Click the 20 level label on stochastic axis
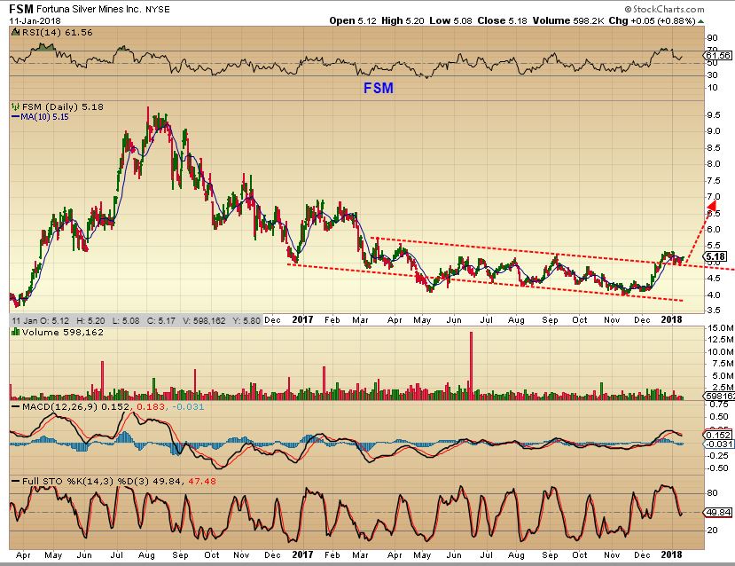Screen dimensions: 735x566 (712, 531)
